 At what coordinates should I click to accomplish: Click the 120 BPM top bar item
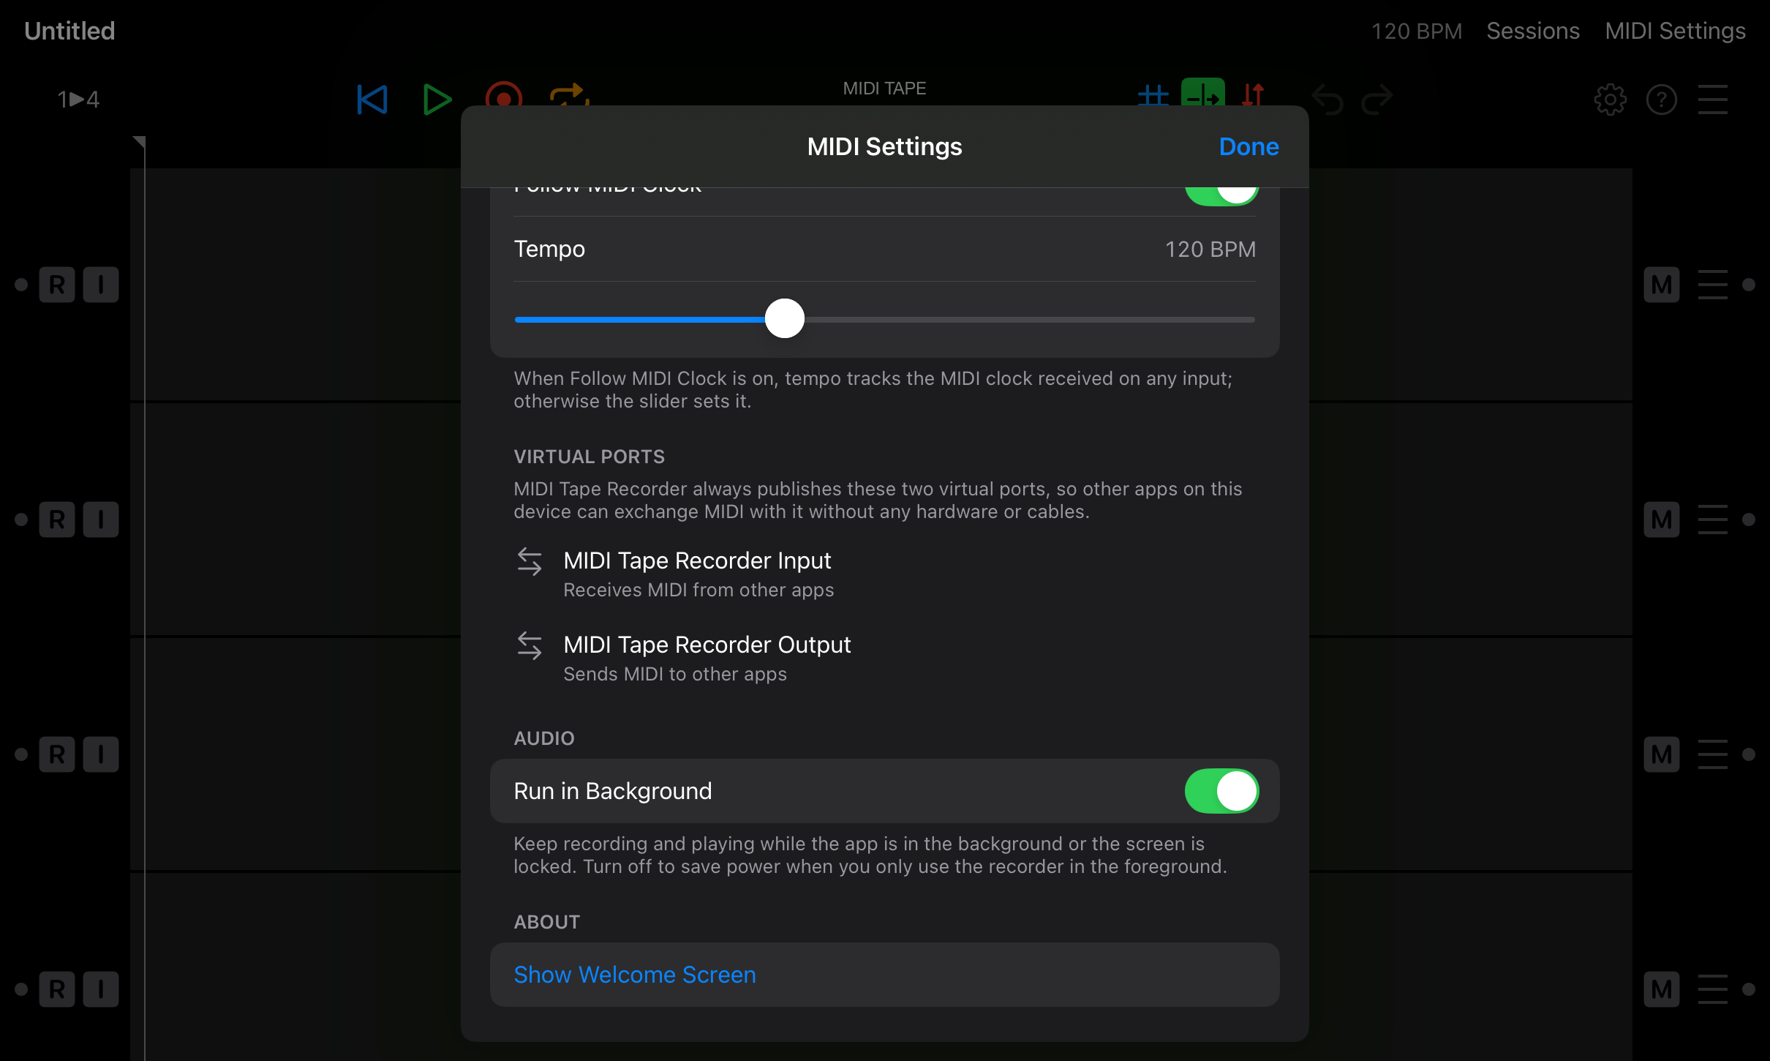pos(1416,31)
